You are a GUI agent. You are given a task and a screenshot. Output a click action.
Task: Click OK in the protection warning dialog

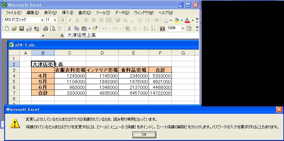pos(144,135)
